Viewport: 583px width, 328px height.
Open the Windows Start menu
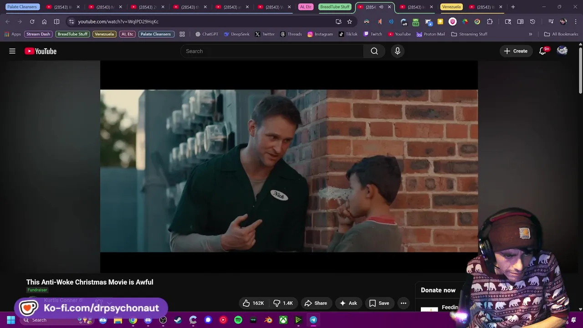click(11, 320)
